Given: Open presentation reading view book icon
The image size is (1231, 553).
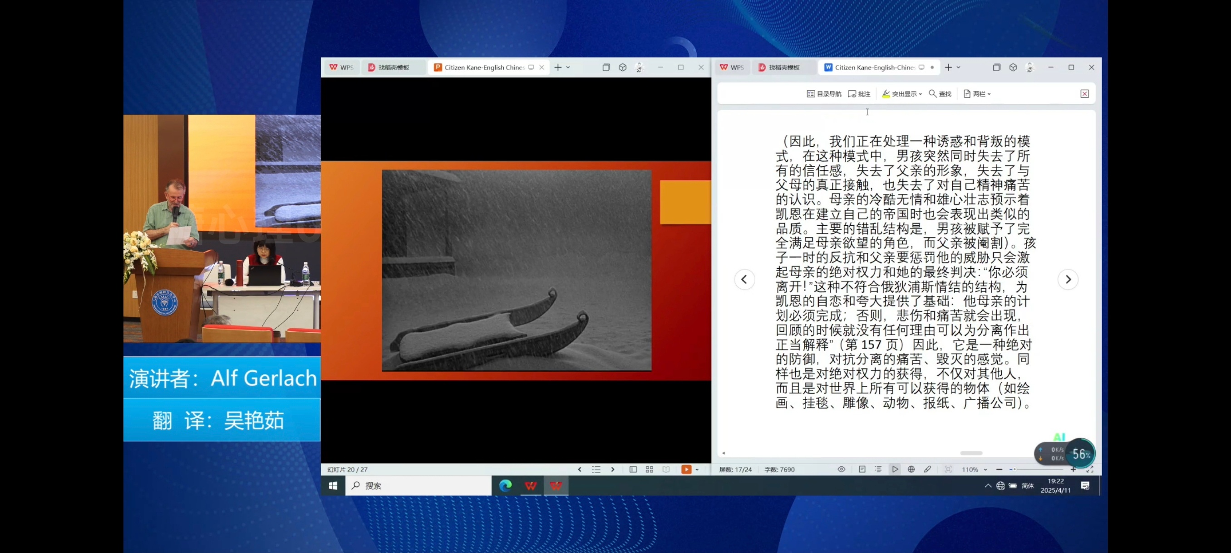Looking at the screenshot, I should click(666, 470).
